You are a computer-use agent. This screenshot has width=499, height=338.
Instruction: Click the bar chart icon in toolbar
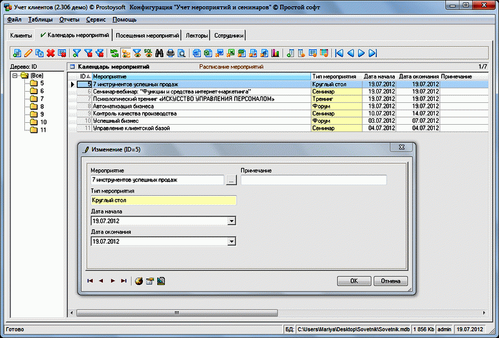[275, 53]
